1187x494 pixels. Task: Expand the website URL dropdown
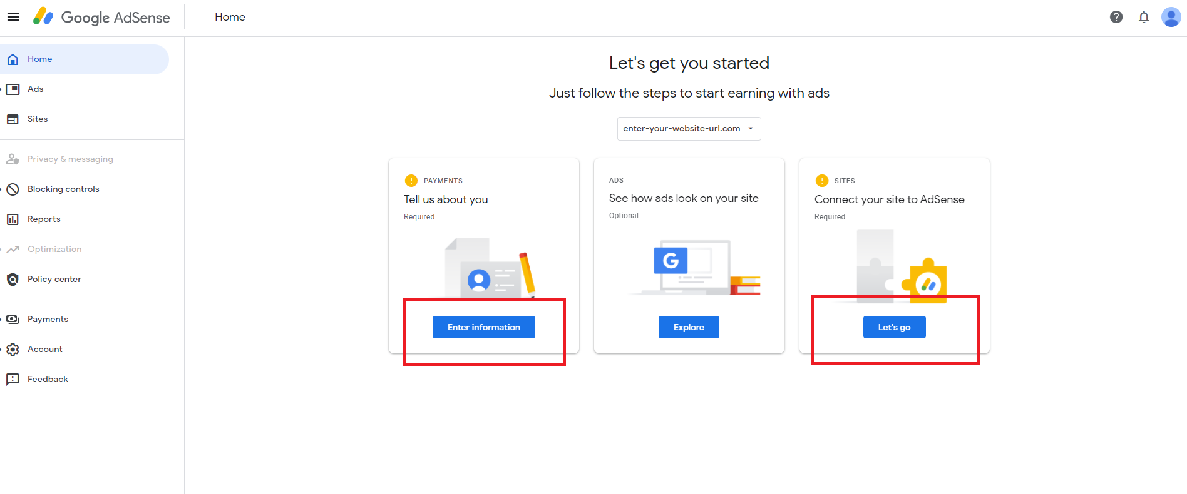coord(689,129)
